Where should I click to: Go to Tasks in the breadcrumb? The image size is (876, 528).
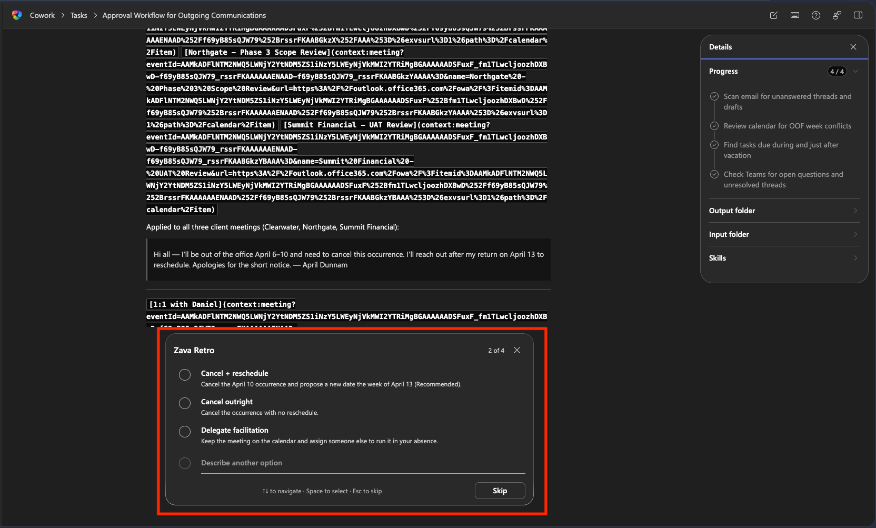click(x=78, y=15)
